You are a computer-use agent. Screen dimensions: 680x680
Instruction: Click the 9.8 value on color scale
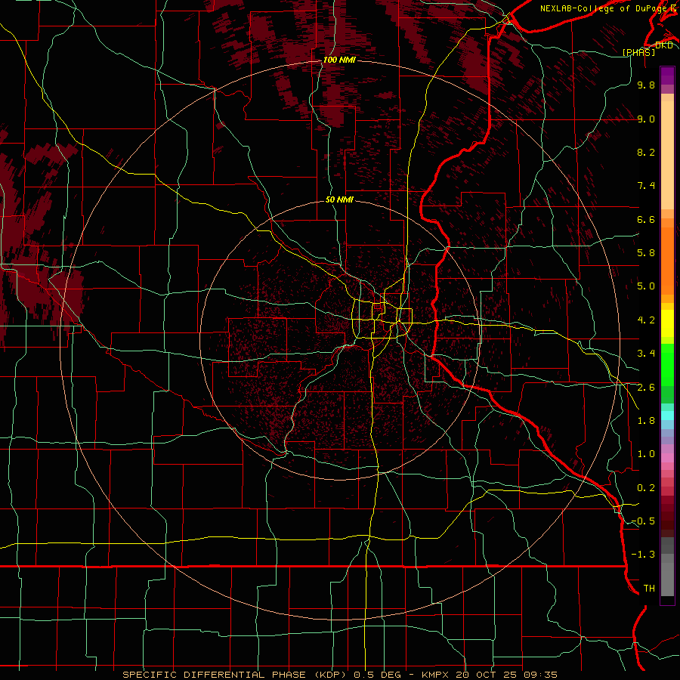646,85
